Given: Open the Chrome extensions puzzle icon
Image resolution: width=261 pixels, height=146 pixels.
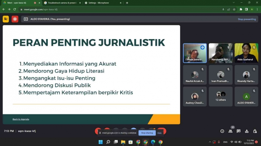Looking at the screenshot, I should coord(241,9).
